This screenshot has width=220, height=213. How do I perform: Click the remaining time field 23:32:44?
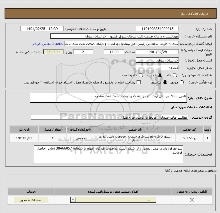(53, 52)
